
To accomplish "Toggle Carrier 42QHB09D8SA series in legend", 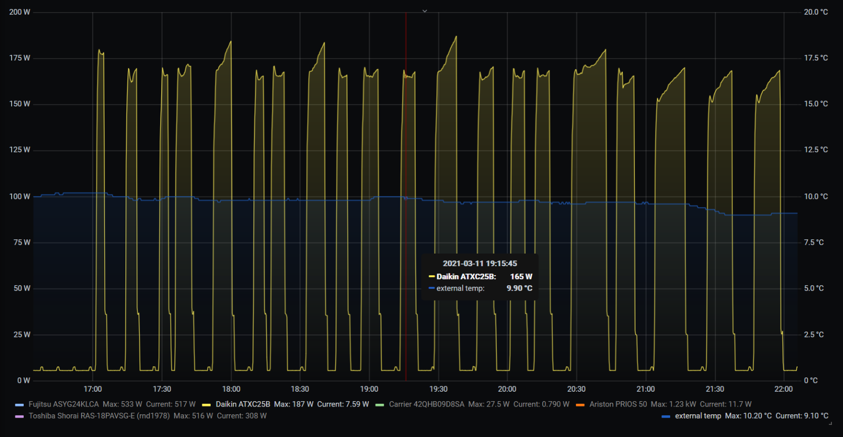I will click(x=427, y=404).
